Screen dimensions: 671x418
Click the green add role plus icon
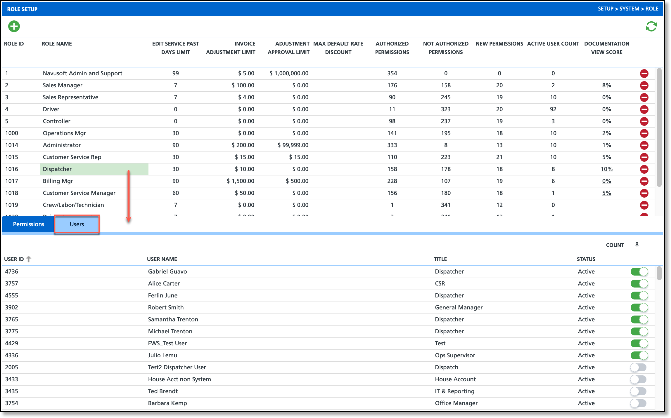click(x=14, y=26)
